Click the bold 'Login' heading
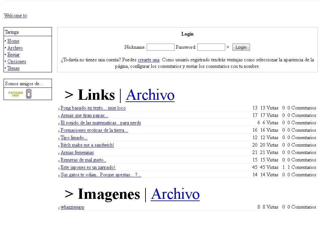Image resolution: width=321 pixels, height=246 pixels. point(187,34)
